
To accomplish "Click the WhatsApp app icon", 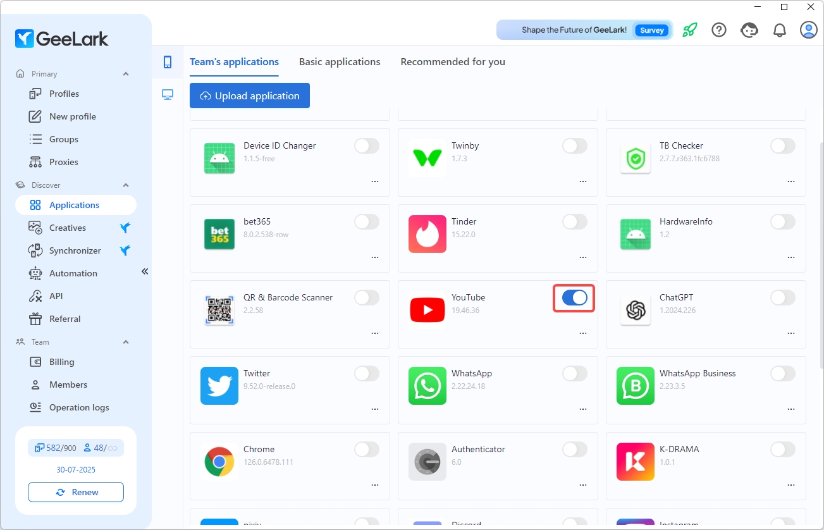I will 427,386.
